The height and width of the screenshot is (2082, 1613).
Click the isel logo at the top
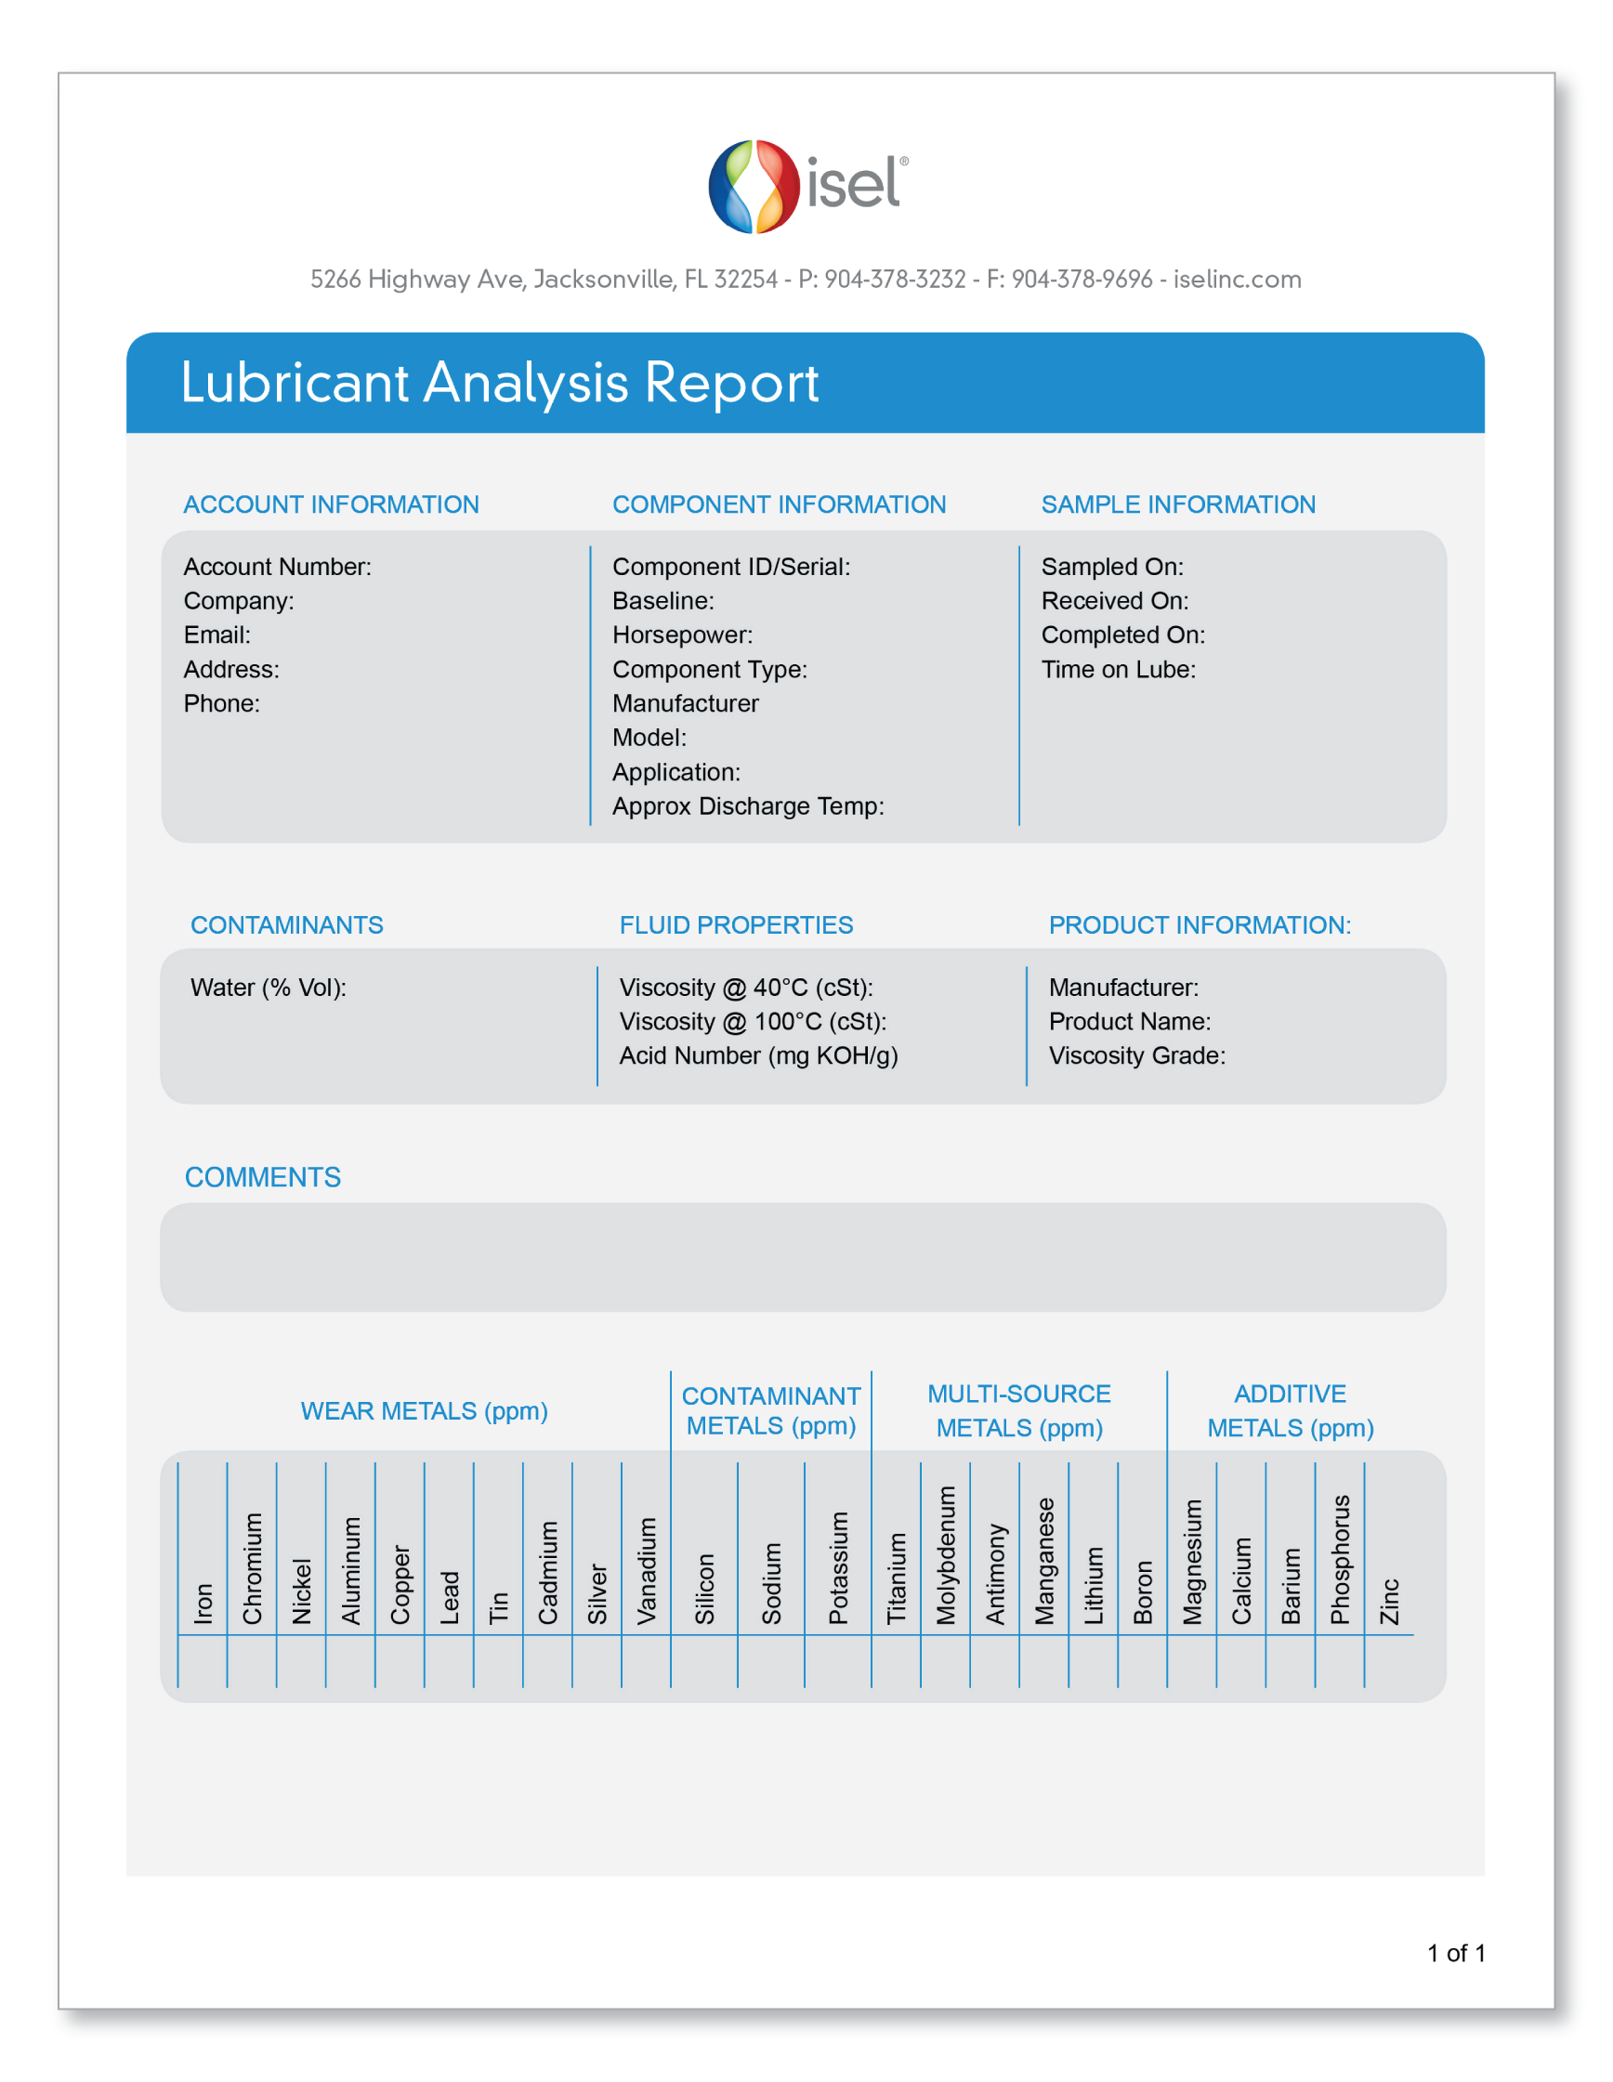(x=807, y=187)
